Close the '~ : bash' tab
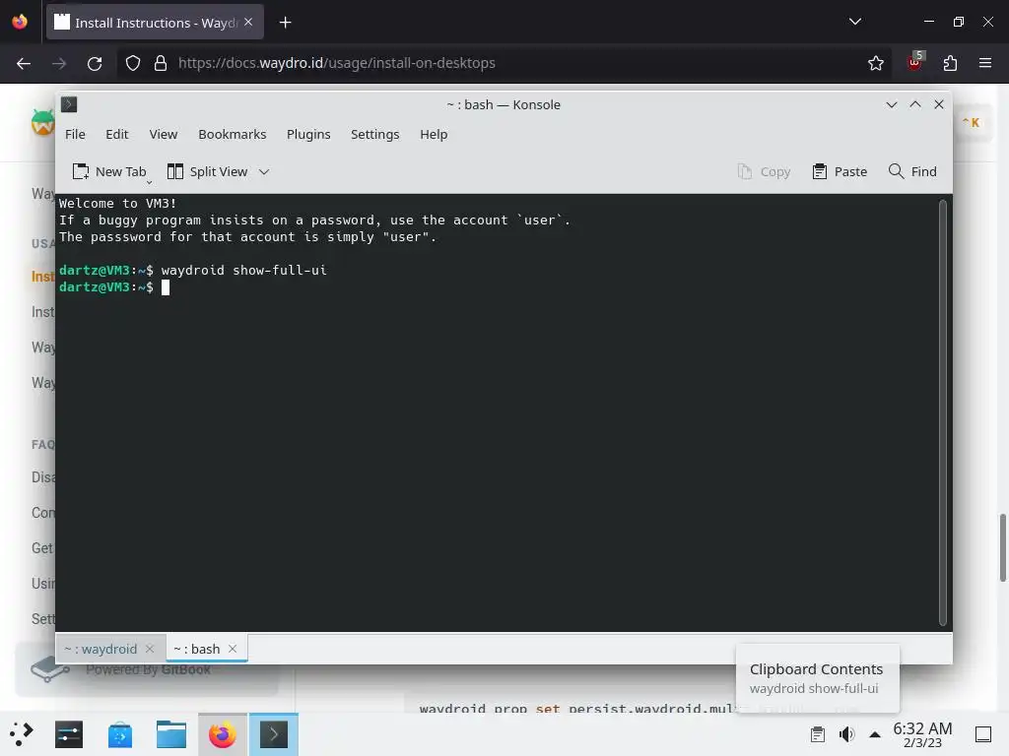The image size is (1009, 756). click(233, 650)
